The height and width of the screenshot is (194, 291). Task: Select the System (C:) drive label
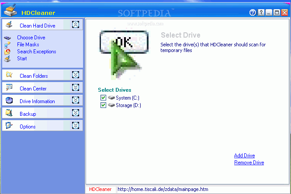click(128, 98)
